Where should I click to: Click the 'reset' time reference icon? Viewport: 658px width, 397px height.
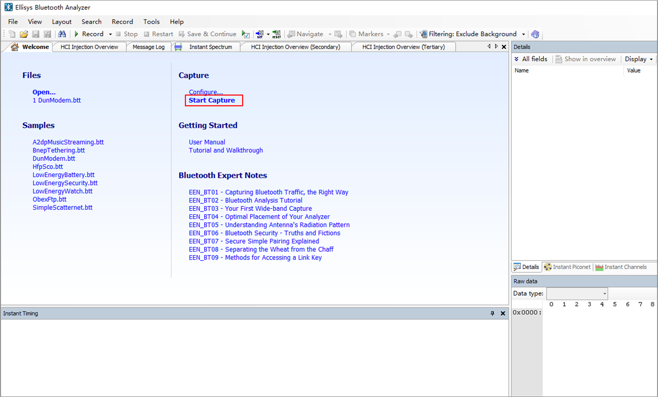pos(277,34)
